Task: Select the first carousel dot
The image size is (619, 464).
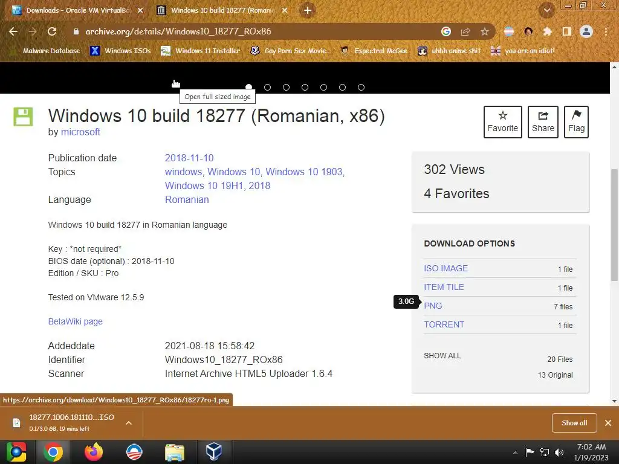Action: click(248, 87)
